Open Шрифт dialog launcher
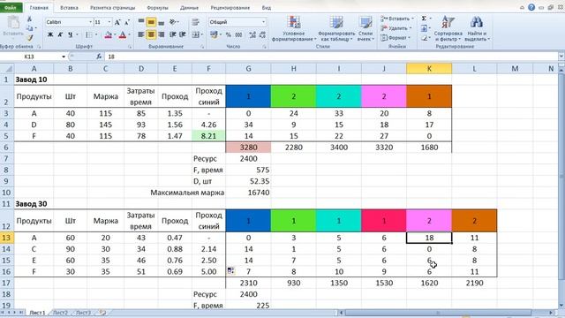Screen dimensions: 565x318 pos(130,47)
